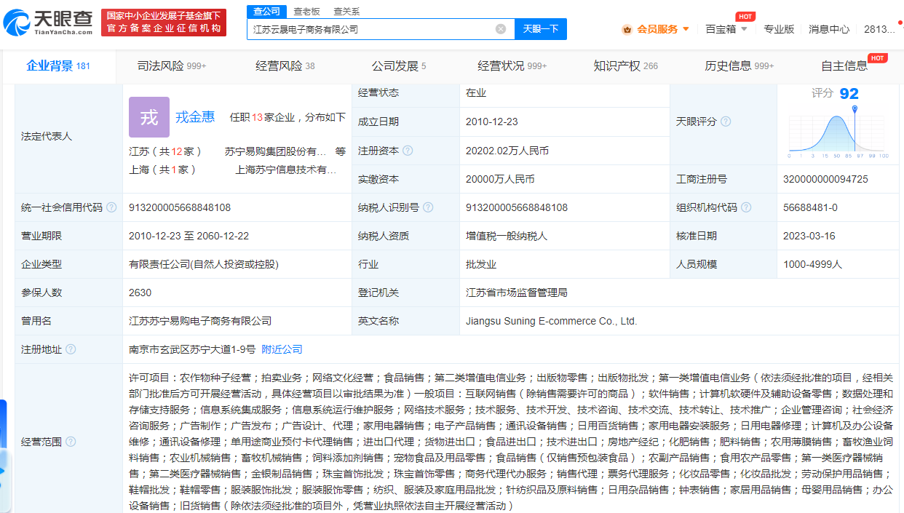Click taxpayer qualification 增值税一般纳税人
The height and width of the screenshot is (513, 904).
(506, 236)
